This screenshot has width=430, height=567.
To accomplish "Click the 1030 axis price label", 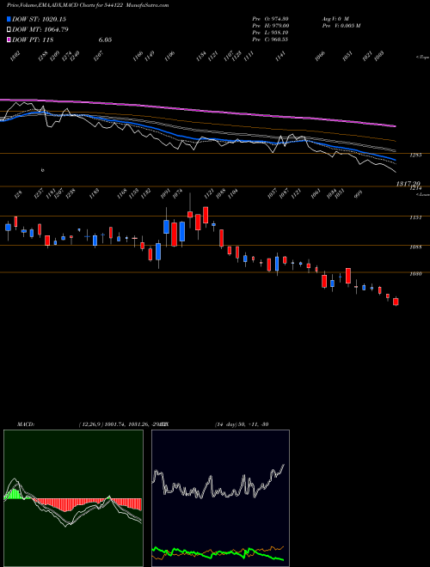I will [x=415, y=274].
